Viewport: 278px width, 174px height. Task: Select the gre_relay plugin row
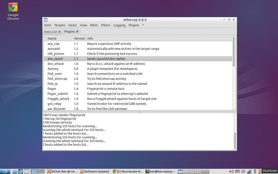point(138,104)
